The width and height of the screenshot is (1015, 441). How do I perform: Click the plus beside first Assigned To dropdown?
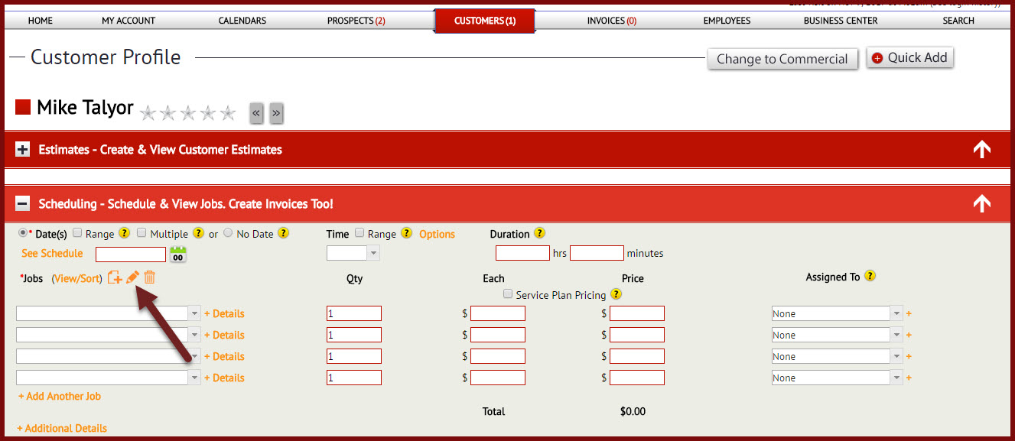coord(909,314)
